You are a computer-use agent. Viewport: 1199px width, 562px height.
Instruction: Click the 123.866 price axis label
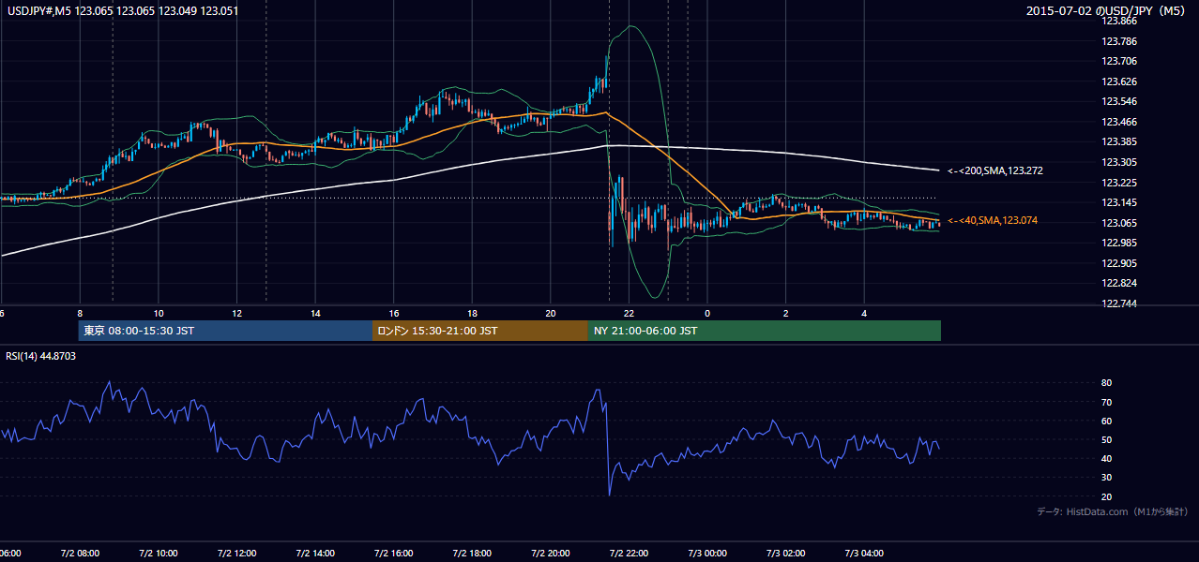pos(1120,21)
